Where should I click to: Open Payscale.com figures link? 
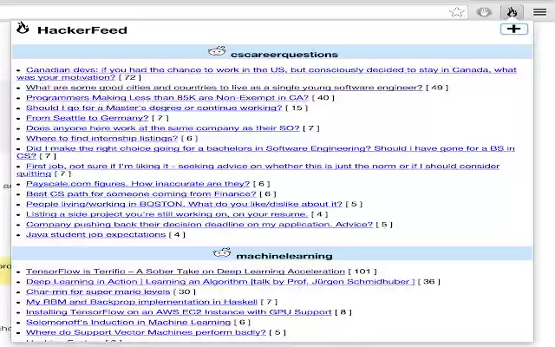pyautogui.click(x=138, y=184)
